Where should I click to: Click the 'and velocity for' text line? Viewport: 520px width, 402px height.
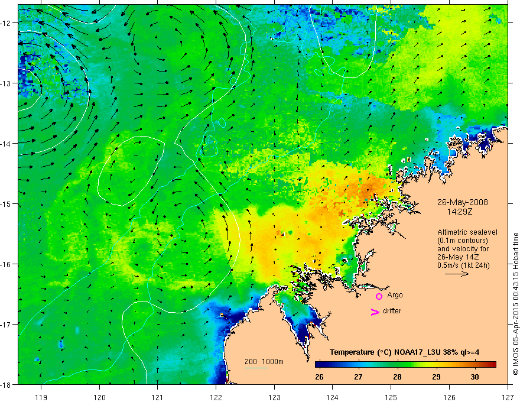pyautogui.click(x=463, y=249)
